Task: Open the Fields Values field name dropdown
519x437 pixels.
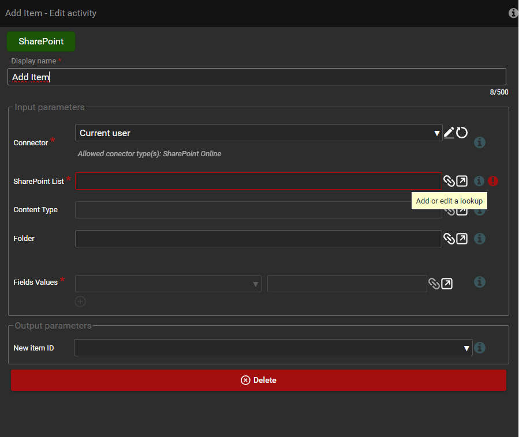Action: click(168, 284)
